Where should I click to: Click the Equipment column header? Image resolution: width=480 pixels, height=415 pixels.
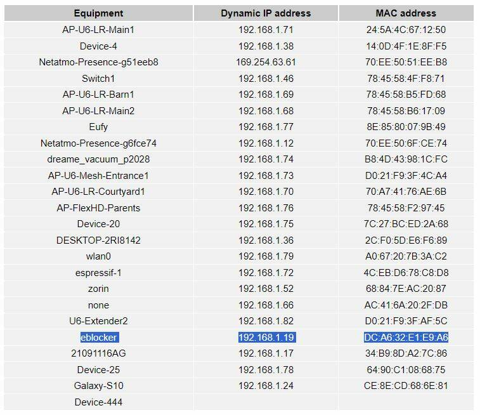click(x=98, y=13)
